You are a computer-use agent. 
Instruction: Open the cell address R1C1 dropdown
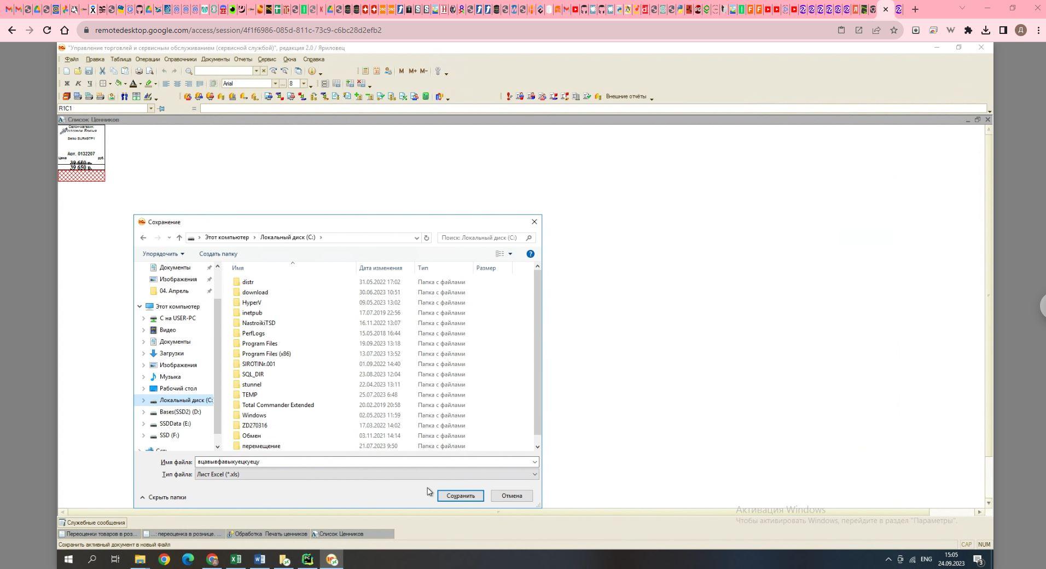(x=151, y=108)
